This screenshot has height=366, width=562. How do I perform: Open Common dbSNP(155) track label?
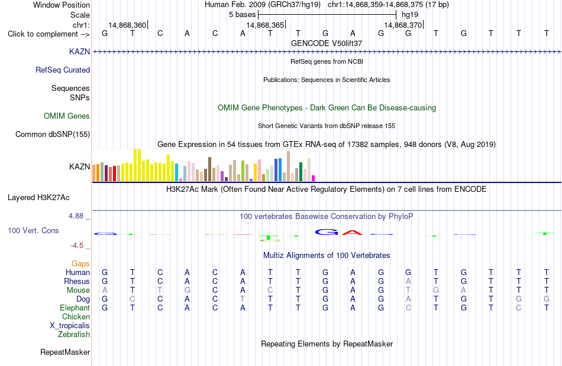[x=53, y=134]
